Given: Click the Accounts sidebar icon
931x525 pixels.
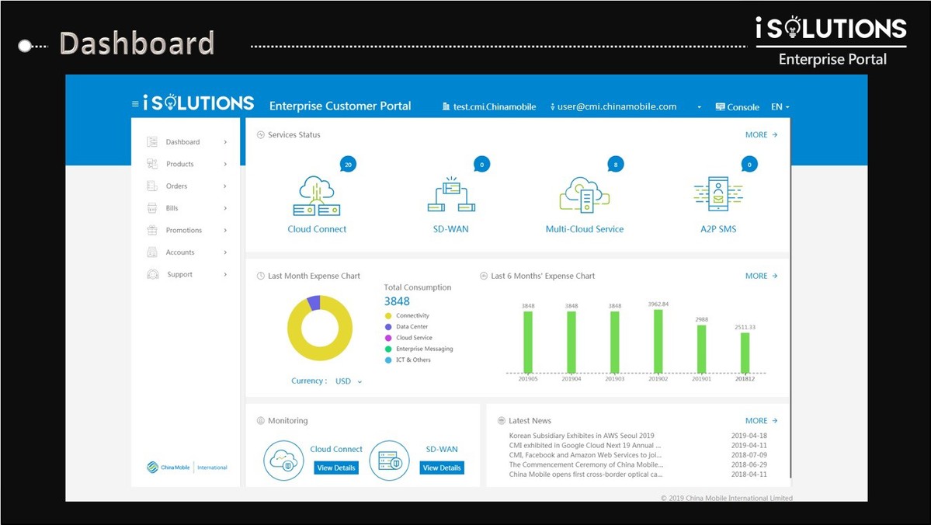Looking at the screenshot, I should pyautogui.click(x=152, y=252).
